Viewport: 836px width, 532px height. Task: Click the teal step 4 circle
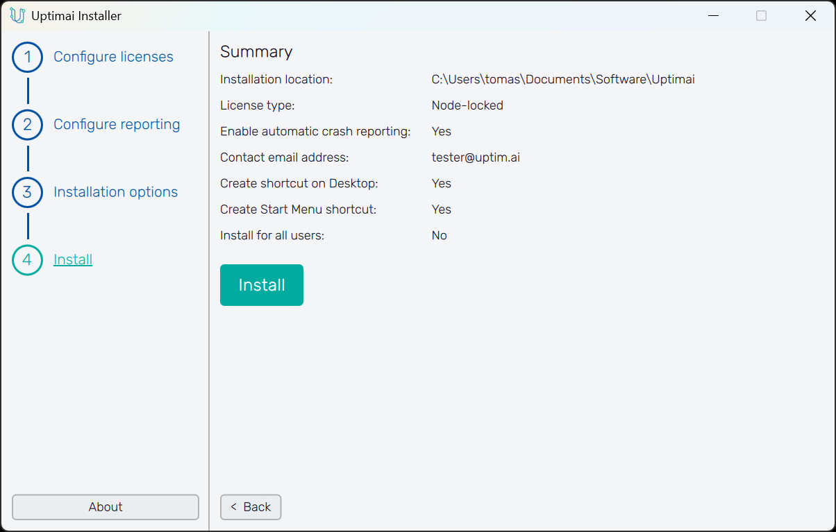28,260
